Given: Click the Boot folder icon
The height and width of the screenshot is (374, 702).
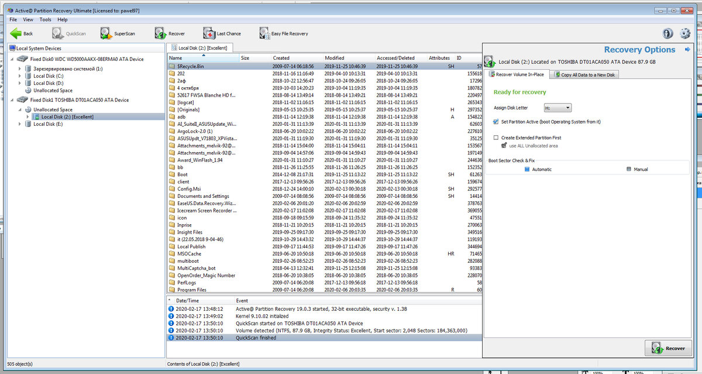Looking at the screenshot, I should coord(172,174).
